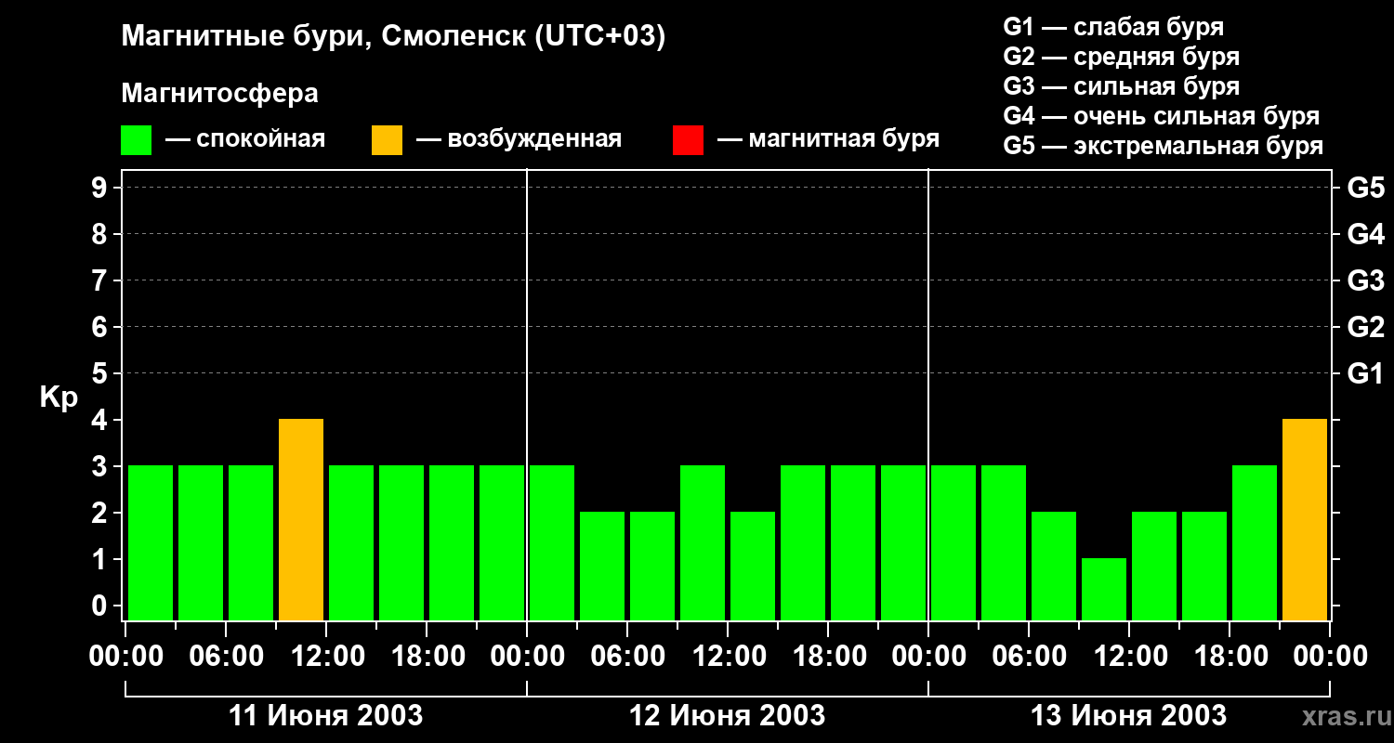
Task: Click the '18:00' time label under 12 Июня
Action: click(x=828, y=657)
